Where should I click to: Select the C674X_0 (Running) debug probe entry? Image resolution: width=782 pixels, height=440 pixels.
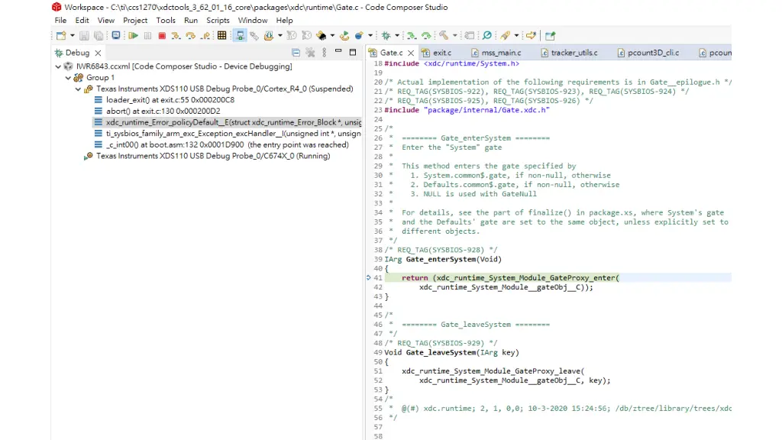(x=213, y=156)
